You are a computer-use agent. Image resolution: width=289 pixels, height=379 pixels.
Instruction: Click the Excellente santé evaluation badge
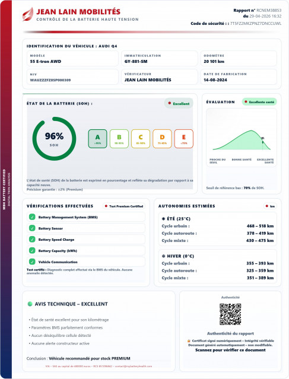(259, 102)
